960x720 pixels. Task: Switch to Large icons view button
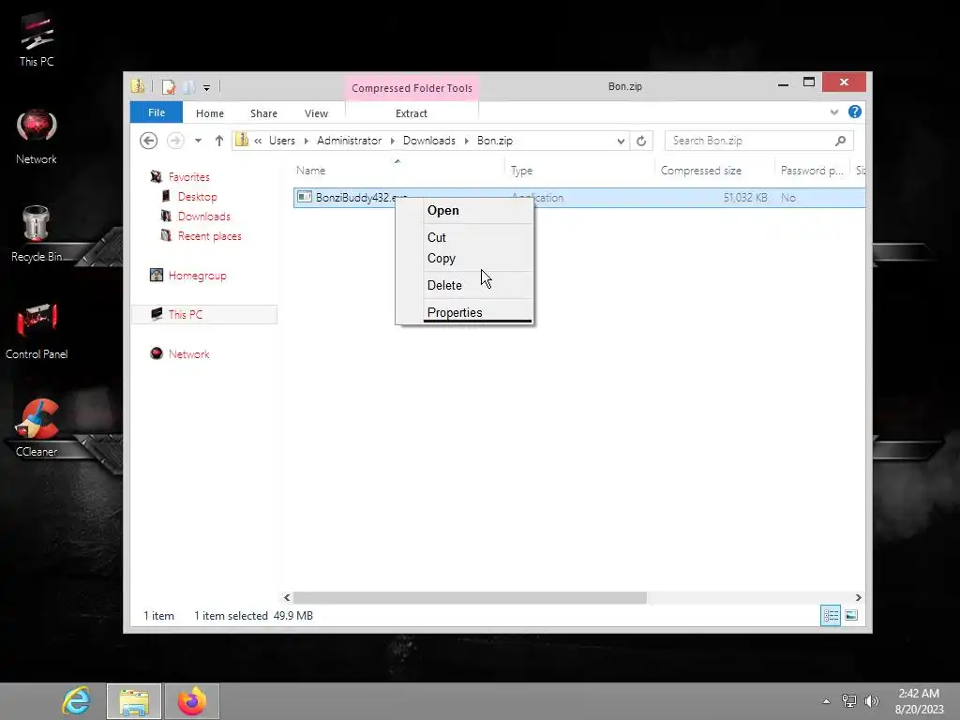[x=851, y=615]
